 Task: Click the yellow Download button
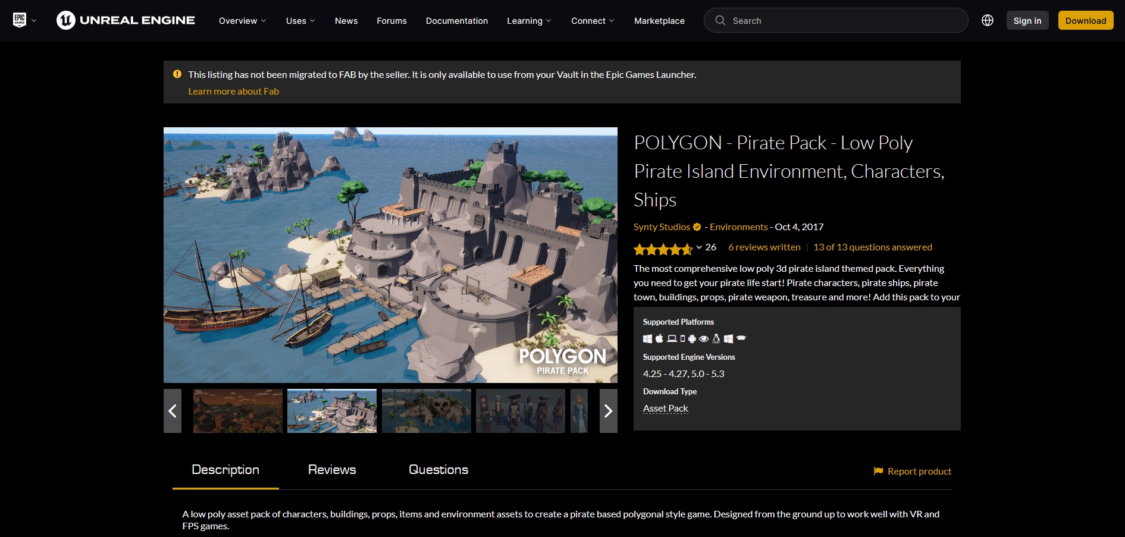(1086, 20)
